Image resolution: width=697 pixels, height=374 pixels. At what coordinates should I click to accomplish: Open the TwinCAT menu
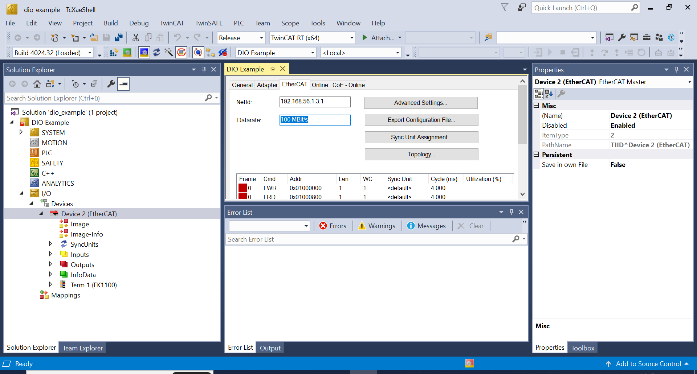pos(172,23)
